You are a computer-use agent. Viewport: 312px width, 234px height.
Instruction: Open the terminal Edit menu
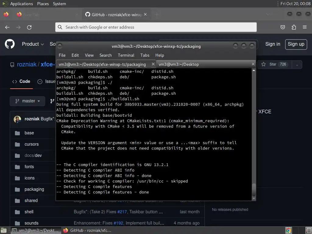pyautogui.click(x=75, y=55)
